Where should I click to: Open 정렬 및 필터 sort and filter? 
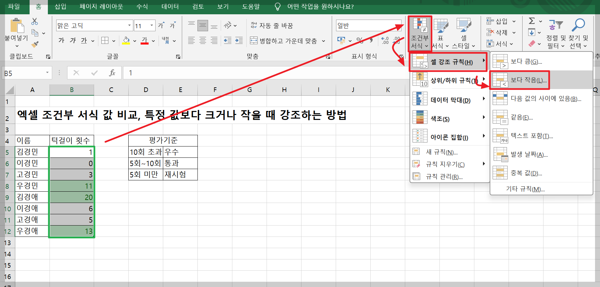point(556,33)
